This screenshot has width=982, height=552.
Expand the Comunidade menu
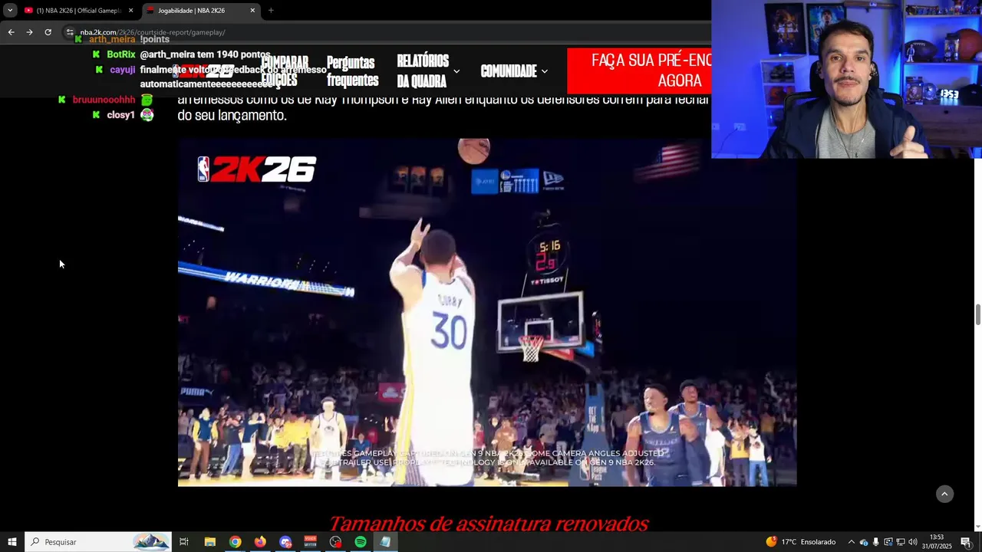(x=514, y=71)
